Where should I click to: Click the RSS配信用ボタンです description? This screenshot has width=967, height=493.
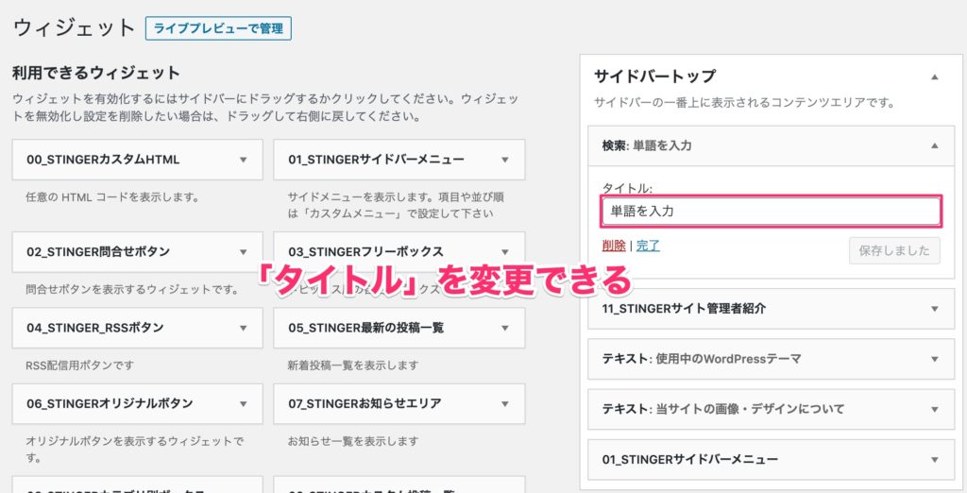pos(79,365)
